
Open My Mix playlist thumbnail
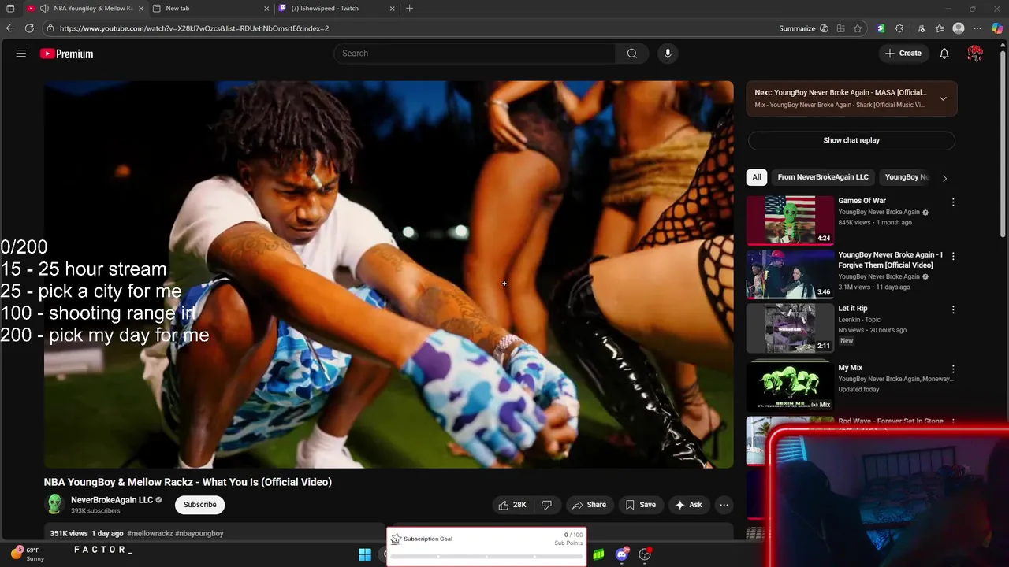click(x=790, y=386)
